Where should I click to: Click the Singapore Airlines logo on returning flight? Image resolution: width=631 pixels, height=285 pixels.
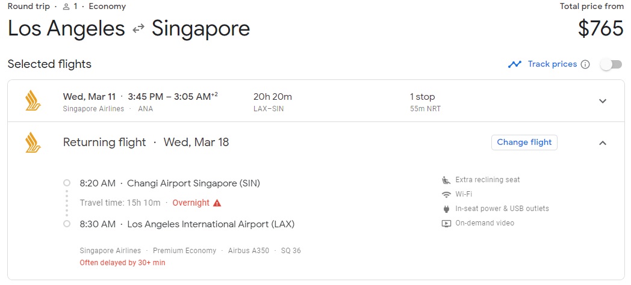pyautogui.click(x=33, y=142)
